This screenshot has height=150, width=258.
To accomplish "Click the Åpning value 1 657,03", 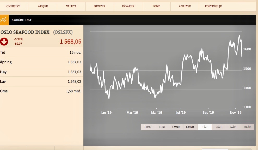I will click(x=74, y=62).
